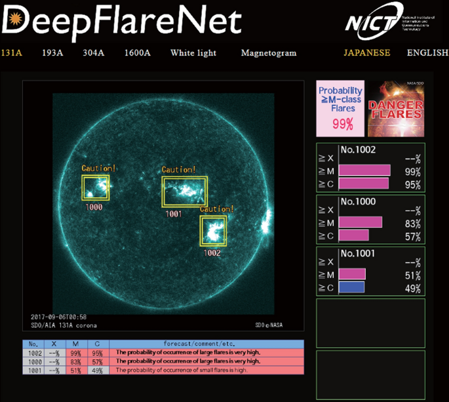Select the 131A wavelength tab
This screenshot has width=449, height=402.
coord(11,53)
